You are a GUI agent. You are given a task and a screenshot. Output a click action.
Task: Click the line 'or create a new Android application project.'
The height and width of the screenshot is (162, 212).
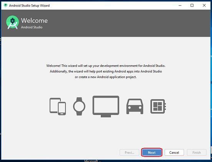[106, 77]
